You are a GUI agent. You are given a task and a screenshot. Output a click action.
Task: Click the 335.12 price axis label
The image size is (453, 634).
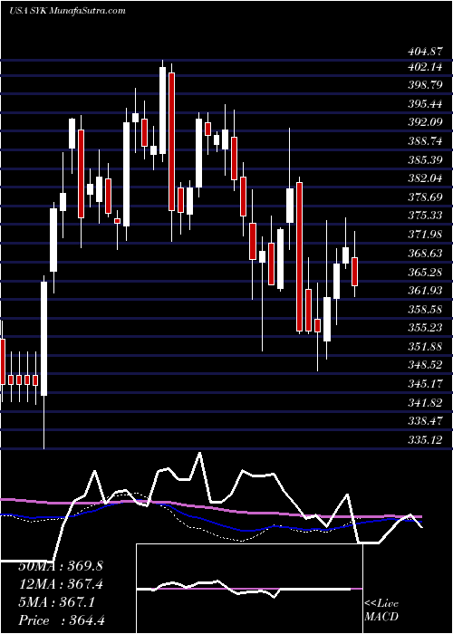coord(425,440)
